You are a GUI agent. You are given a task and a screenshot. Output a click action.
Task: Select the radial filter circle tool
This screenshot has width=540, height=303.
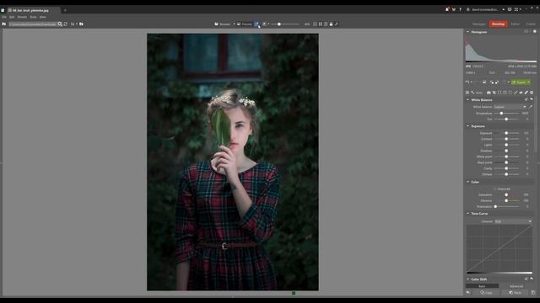(510, 93)
